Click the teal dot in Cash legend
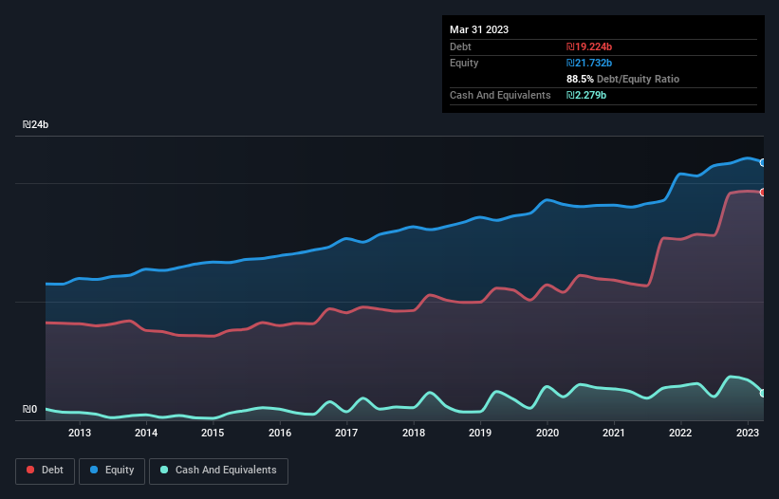This screenshot has width=779, height=499. pyautogui.click(x=164, y=470)
